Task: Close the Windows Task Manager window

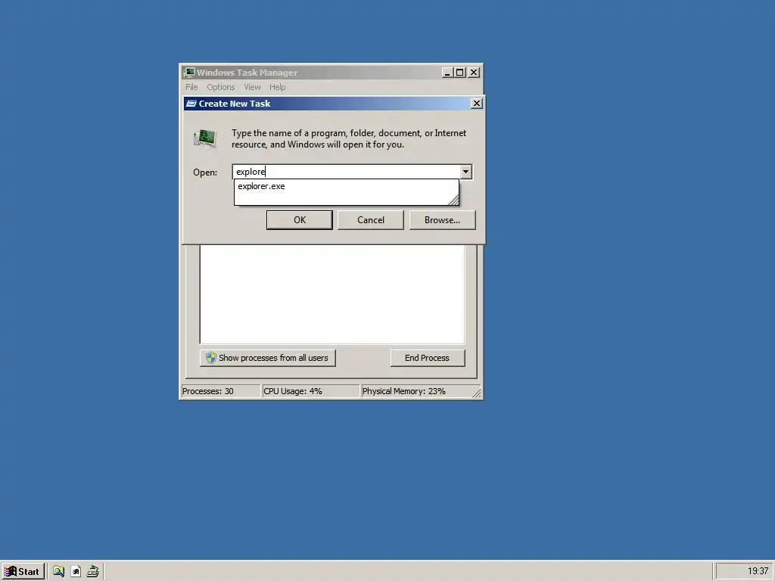Action: pos(474,73)
